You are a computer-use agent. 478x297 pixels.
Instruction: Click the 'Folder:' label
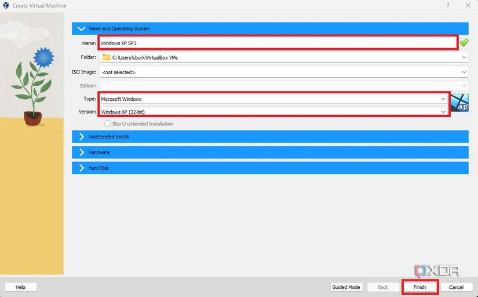89,57
